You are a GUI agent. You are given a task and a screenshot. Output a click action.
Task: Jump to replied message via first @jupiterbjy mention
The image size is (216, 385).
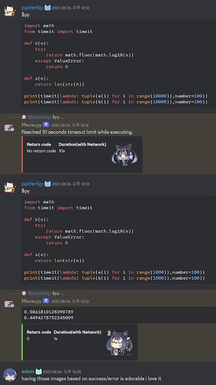tap(39, 117)
